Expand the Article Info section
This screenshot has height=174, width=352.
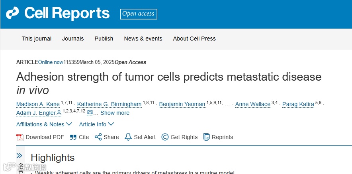(x=96, y=124)
